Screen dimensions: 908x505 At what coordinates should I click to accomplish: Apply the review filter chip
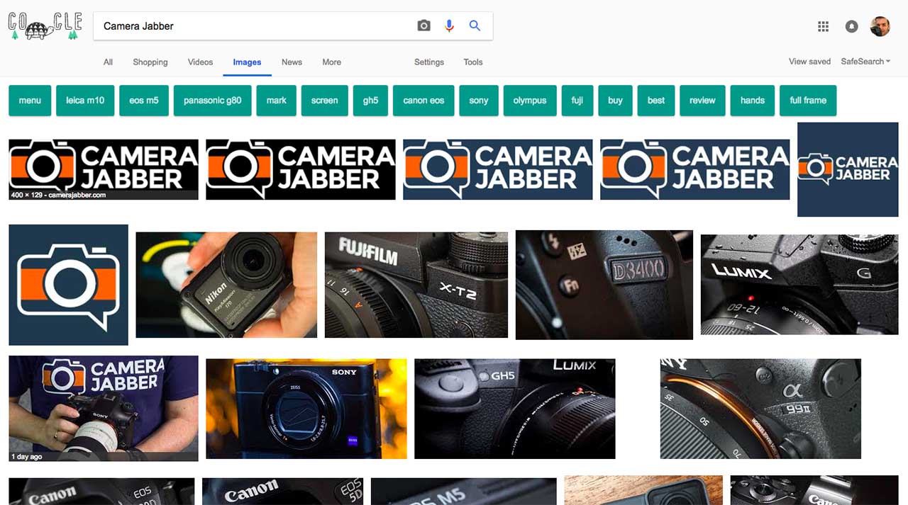[702, 101]
